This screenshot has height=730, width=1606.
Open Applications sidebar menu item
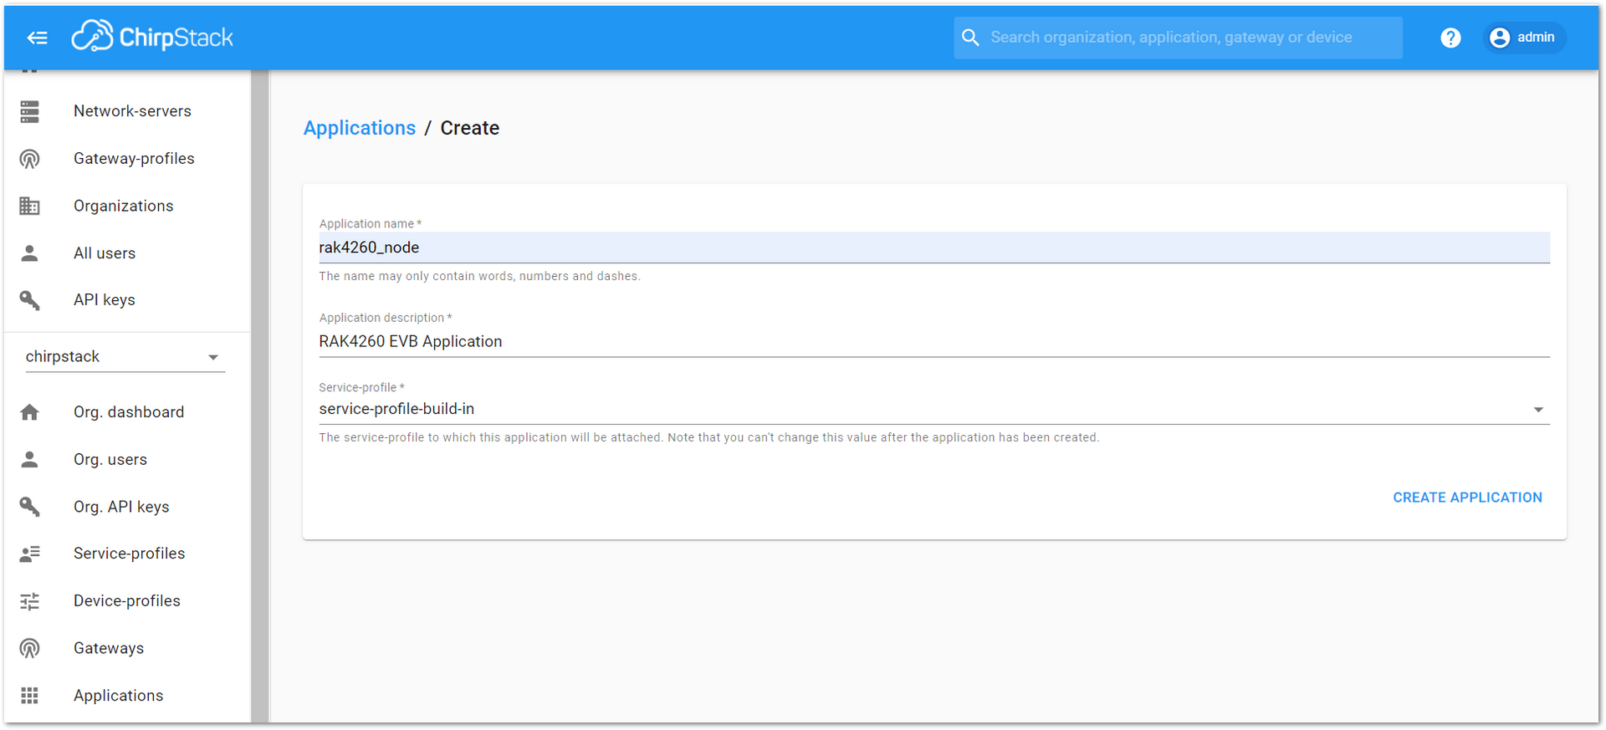127,695
